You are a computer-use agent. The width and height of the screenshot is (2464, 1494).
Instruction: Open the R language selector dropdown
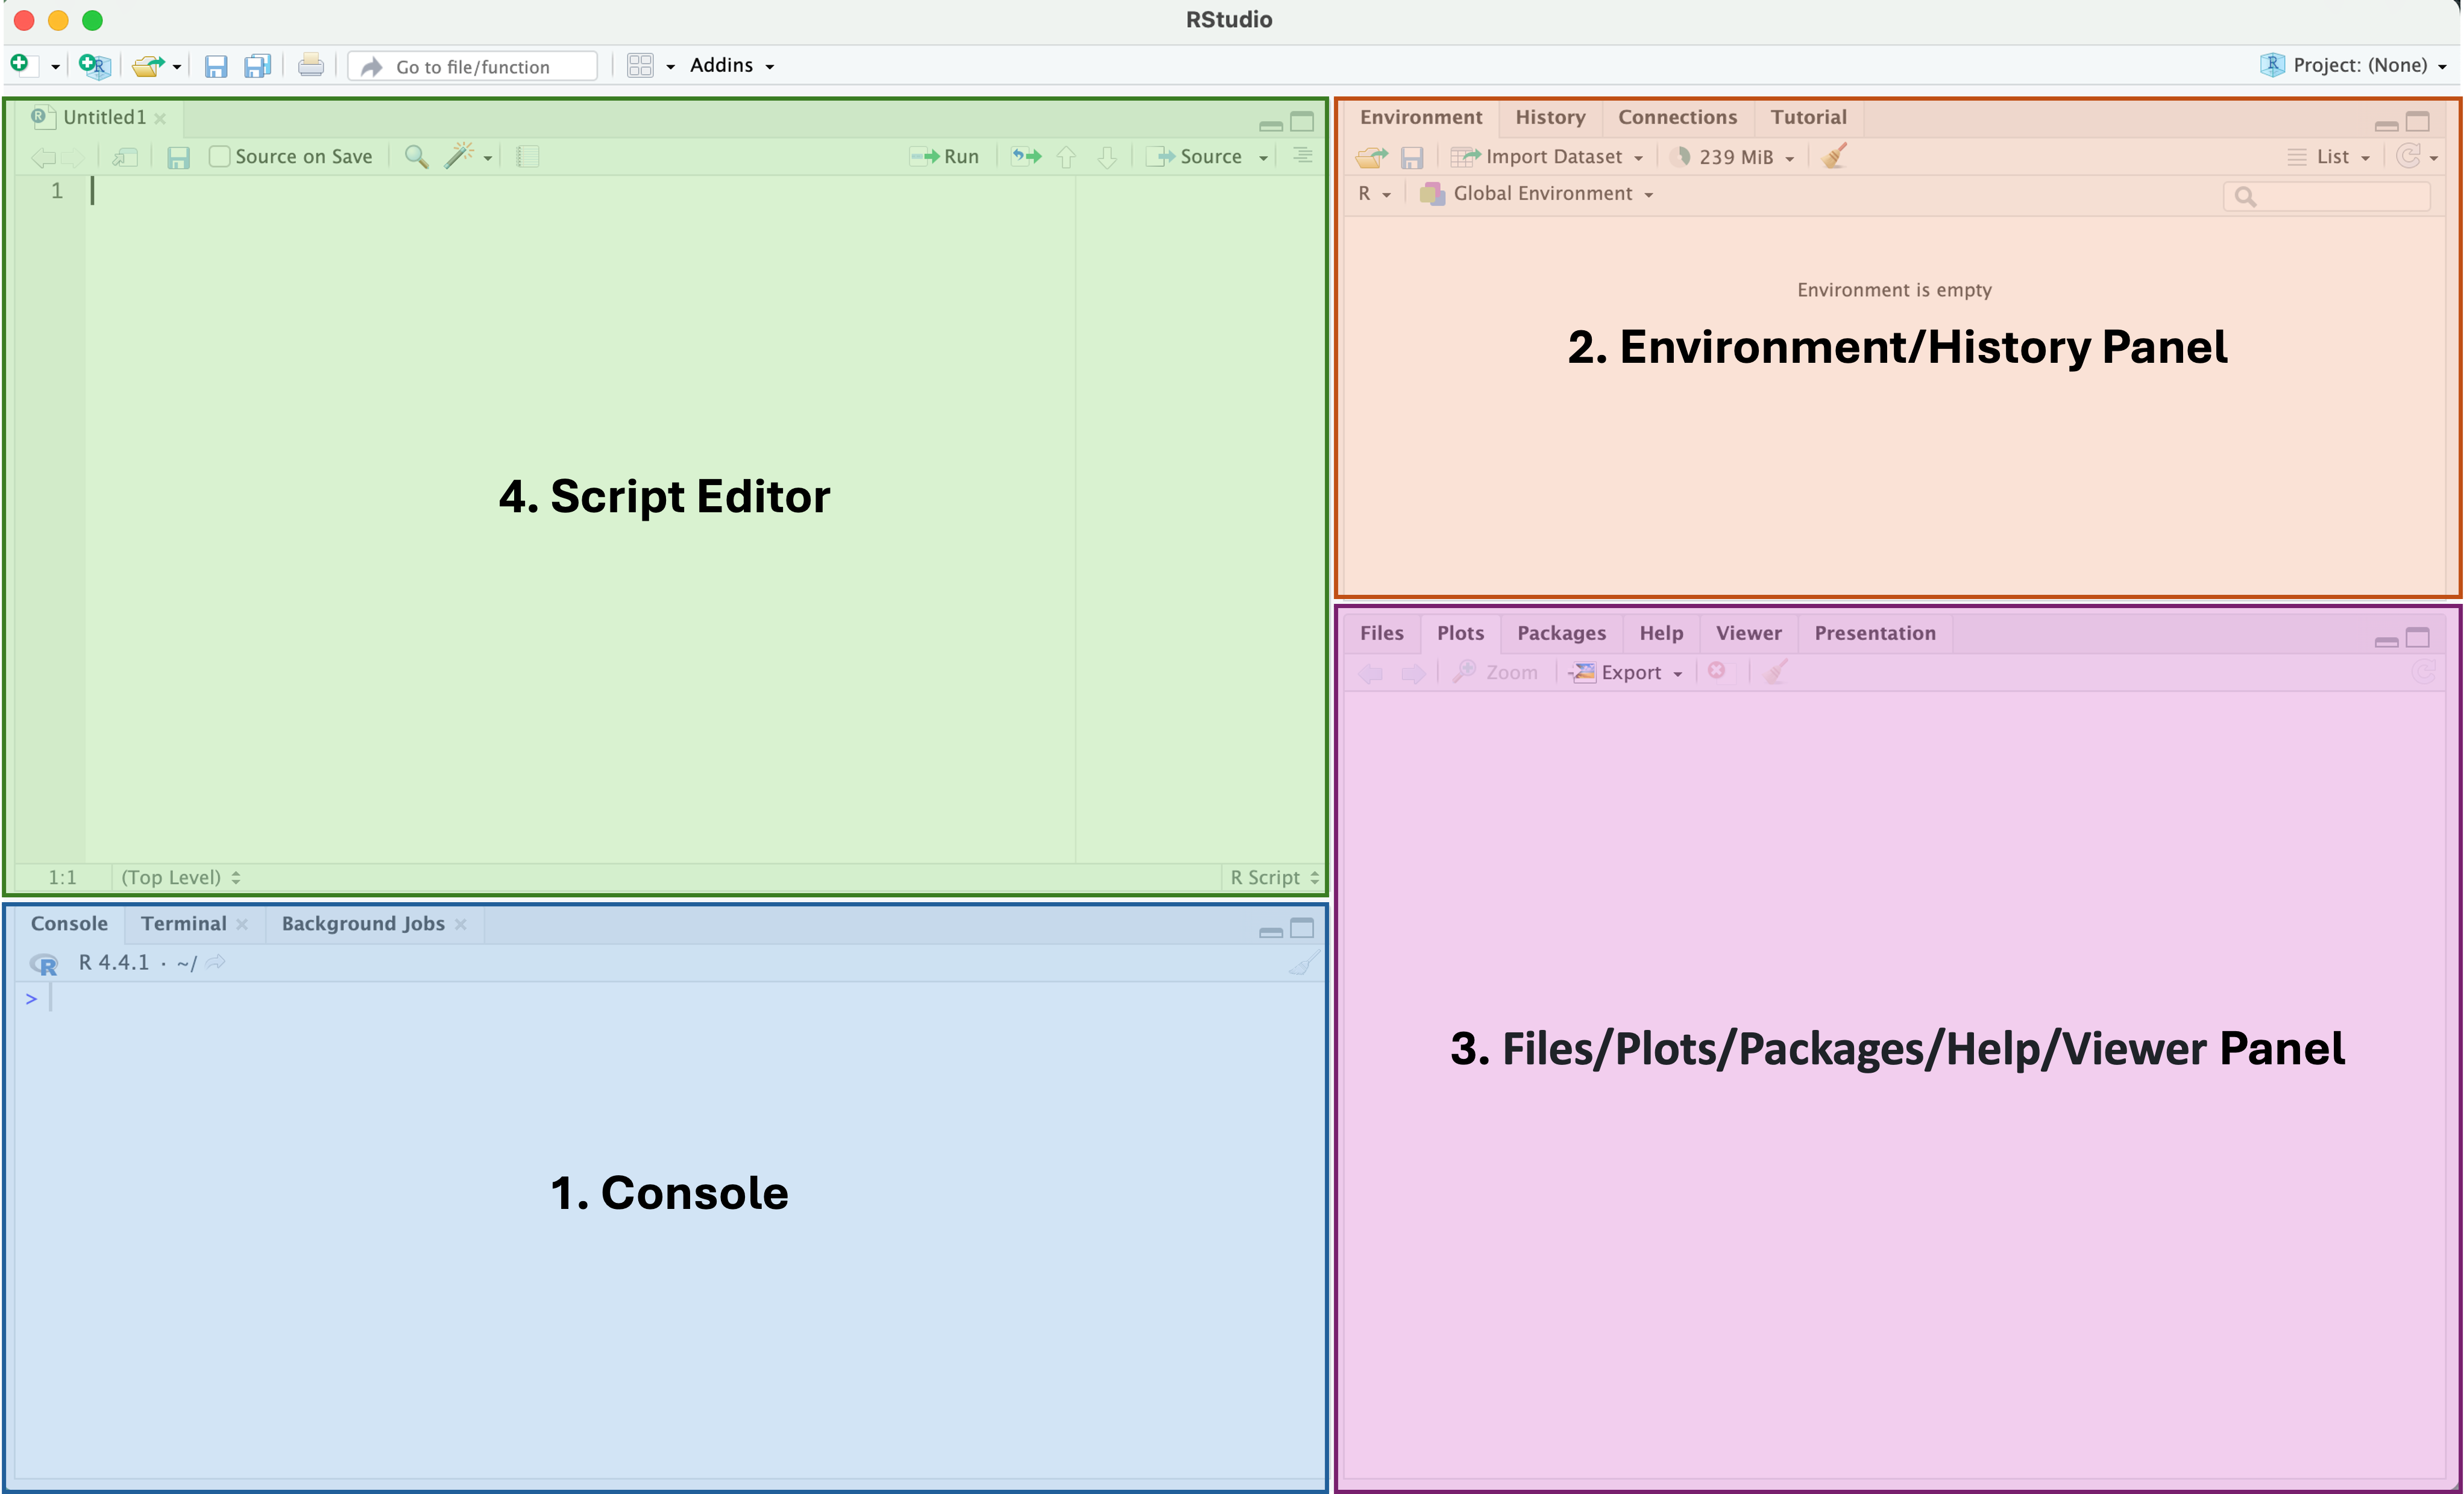(x=1375, y=193)
